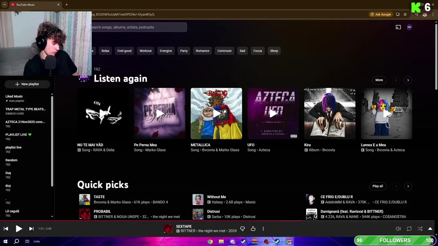The height and width of the screenshot is (246, 438).
Task: Open the TRZ account avatar menu
Action: (410, 27)
